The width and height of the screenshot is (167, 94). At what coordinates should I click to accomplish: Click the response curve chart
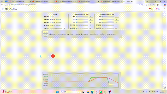(85, 81)
